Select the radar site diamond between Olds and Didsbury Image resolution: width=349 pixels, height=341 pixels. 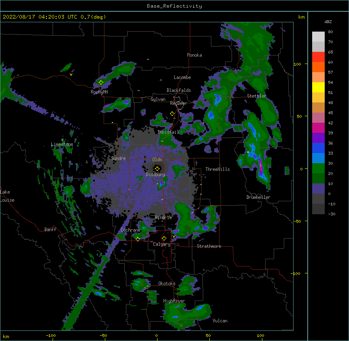pos(157,169)
